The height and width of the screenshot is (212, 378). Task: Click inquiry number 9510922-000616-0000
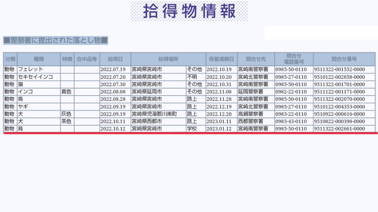(x=344, y=114)
